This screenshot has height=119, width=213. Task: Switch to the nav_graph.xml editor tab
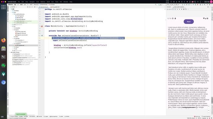[x=56, y=7]
